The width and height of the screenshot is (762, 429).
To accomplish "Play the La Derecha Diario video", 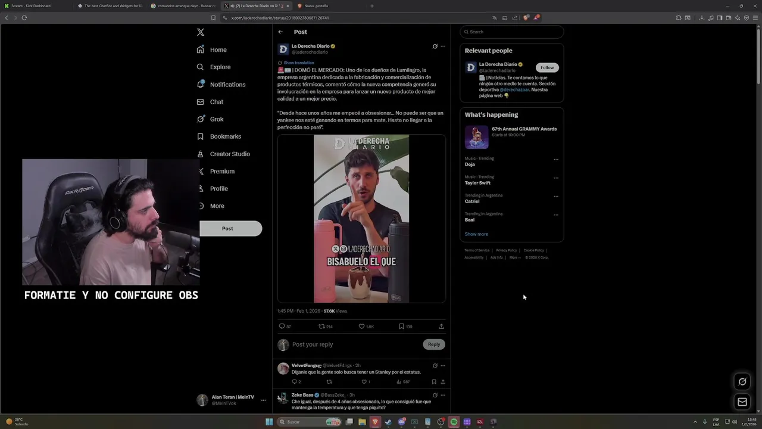I will tap(361, 219).
